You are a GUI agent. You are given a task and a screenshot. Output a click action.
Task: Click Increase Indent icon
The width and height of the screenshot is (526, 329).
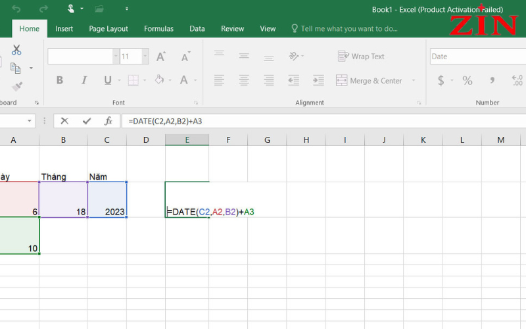[x=318, y=80]
